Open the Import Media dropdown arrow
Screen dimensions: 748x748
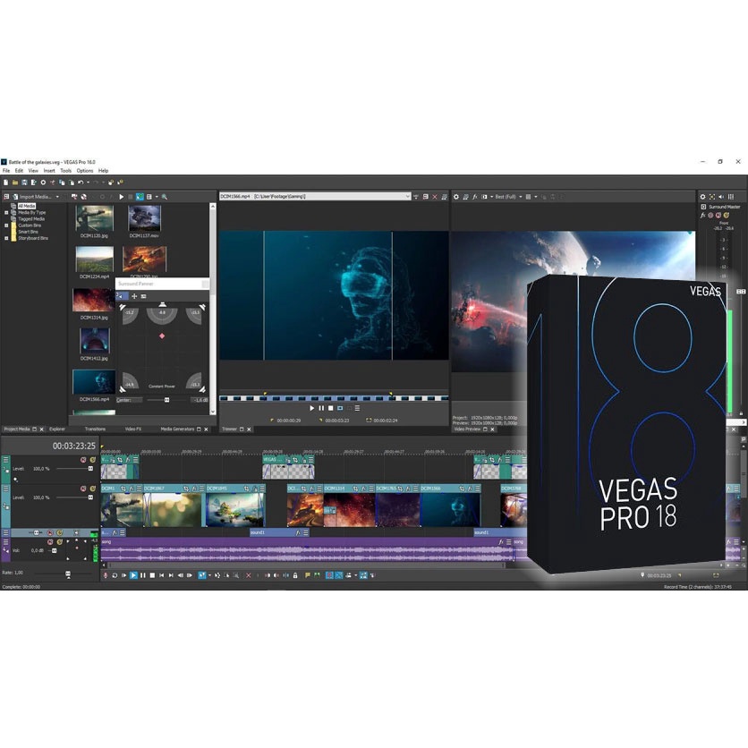tap(57, 196)
